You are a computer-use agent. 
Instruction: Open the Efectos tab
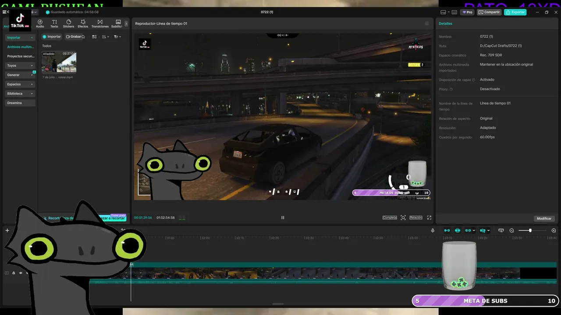83,24
